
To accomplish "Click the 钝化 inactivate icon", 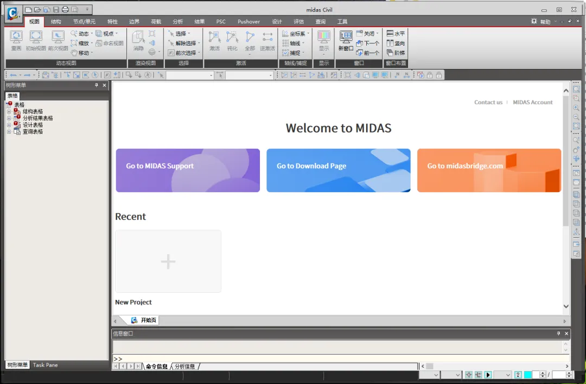I will point(232,40).
